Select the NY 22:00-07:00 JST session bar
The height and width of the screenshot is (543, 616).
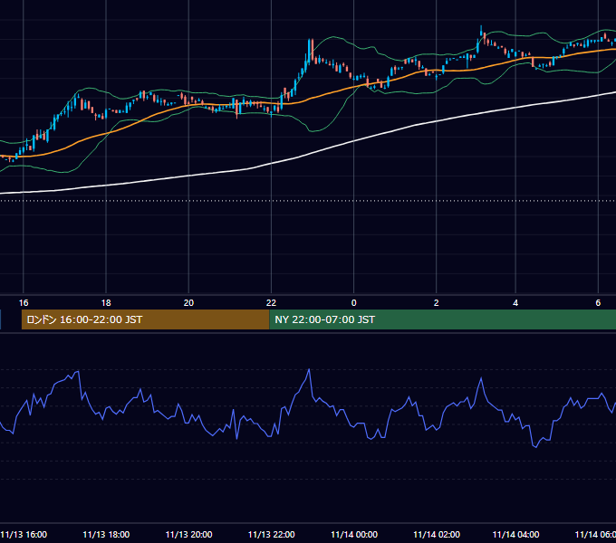click(443, 319)
